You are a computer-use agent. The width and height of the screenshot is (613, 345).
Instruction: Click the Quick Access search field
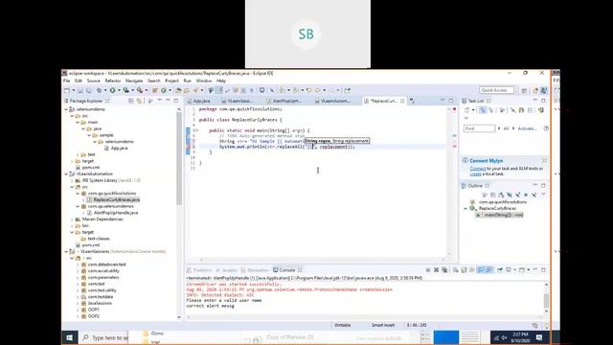coord(496,90)
